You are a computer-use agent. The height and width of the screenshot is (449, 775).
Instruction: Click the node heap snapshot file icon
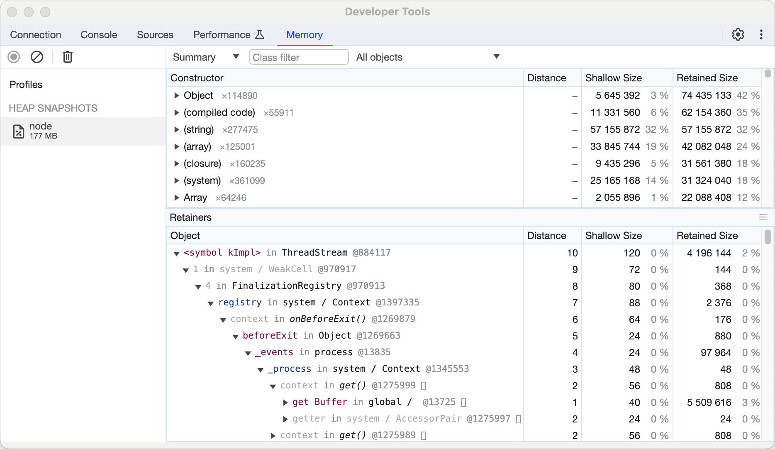coord(19,131)
